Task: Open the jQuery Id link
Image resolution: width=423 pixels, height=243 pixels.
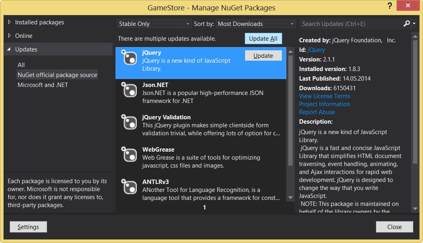Action: click(x=316, y=50)
